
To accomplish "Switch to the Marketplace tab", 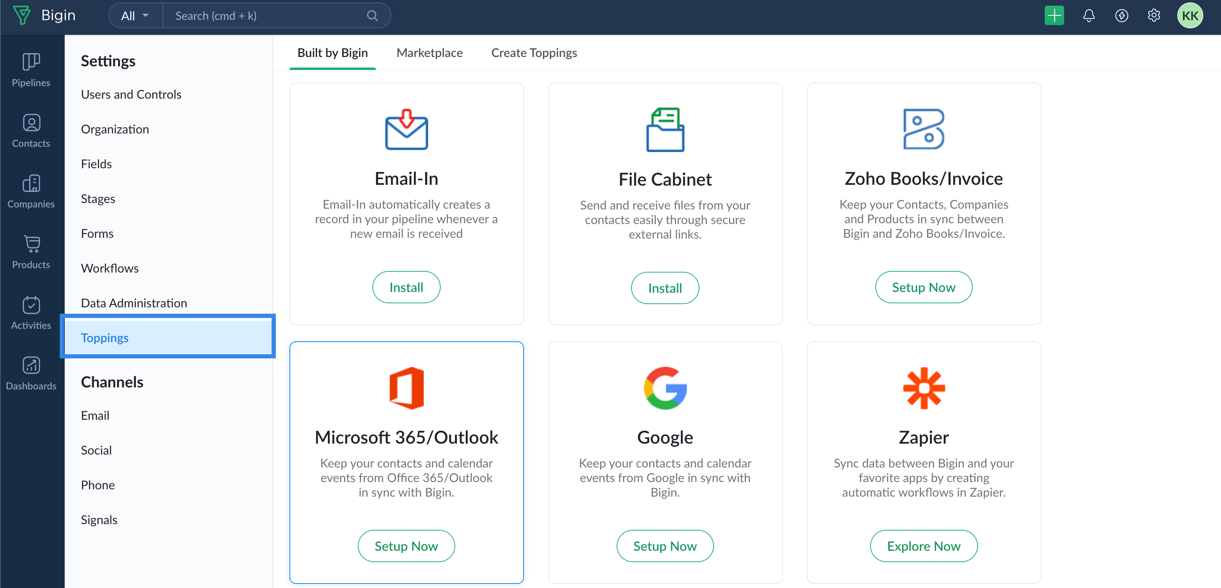I will [x=429, y=53].
